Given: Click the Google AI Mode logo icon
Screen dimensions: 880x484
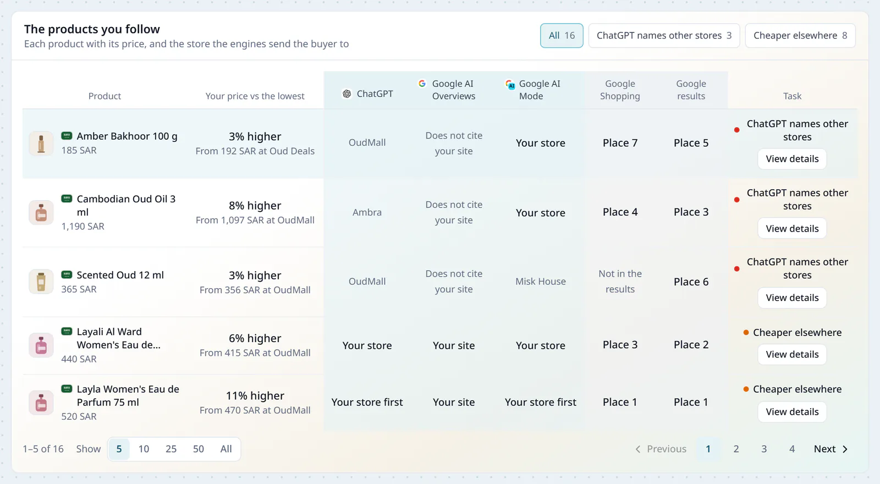Looking at the screenshot, I should point(510,84).
